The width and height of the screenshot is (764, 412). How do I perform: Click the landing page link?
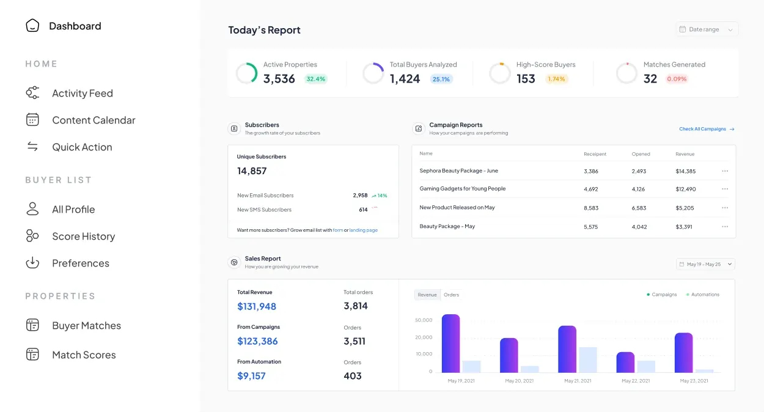364,230
